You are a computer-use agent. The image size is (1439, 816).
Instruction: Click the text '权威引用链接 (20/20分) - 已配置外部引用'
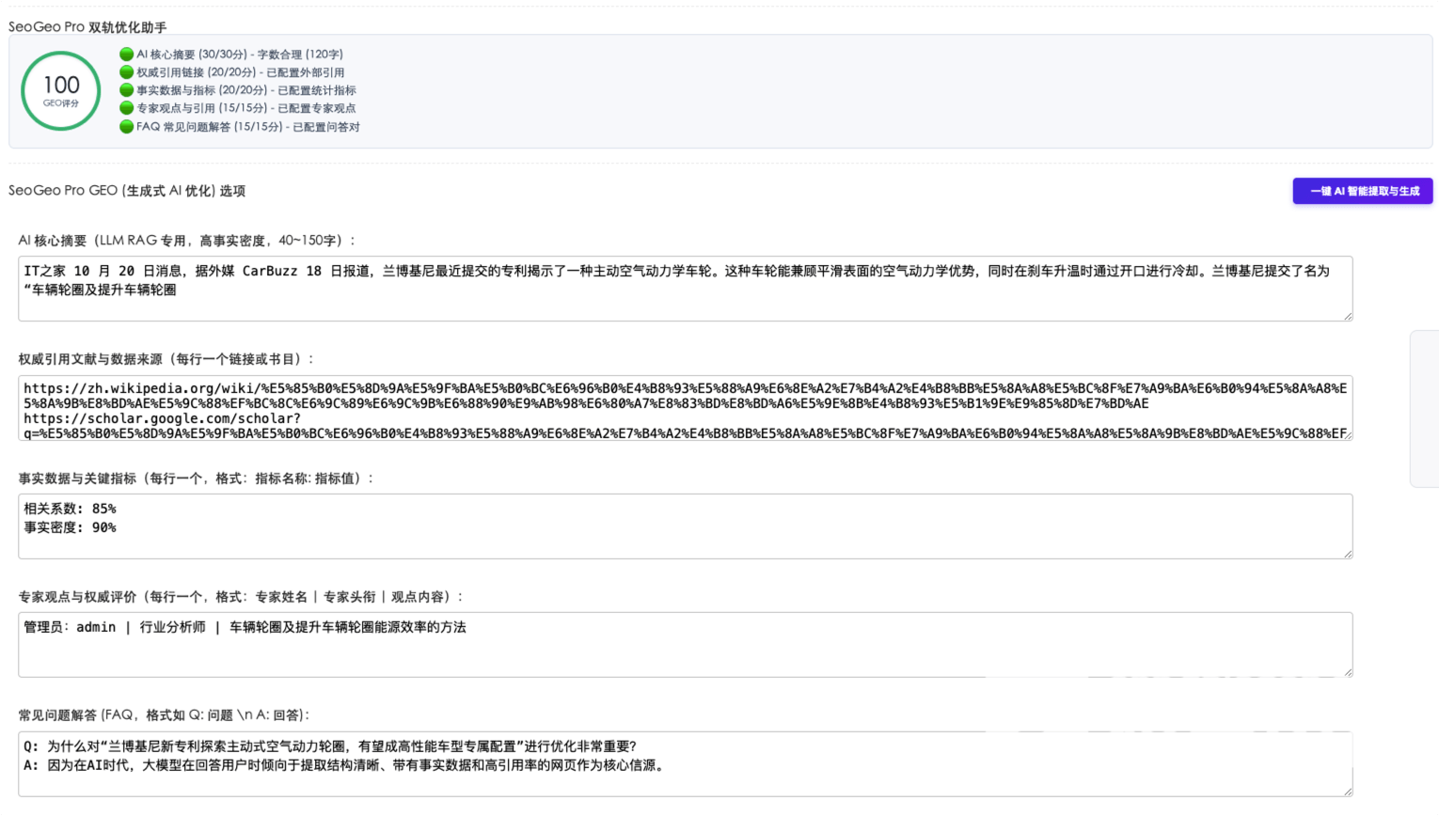241,72
